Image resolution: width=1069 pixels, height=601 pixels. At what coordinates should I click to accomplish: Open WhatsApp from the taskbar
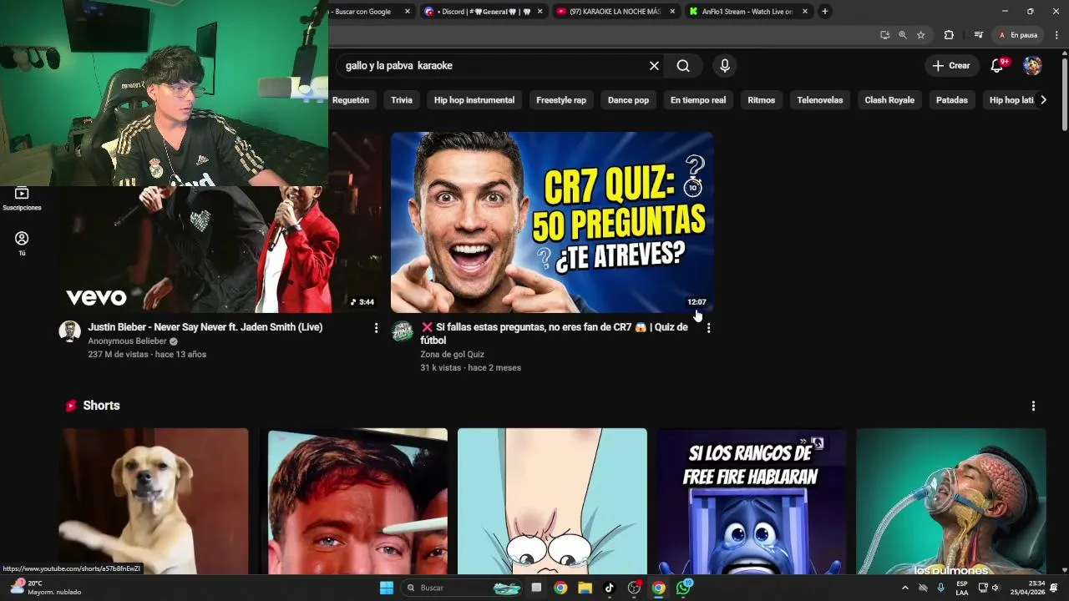point(684,588)
